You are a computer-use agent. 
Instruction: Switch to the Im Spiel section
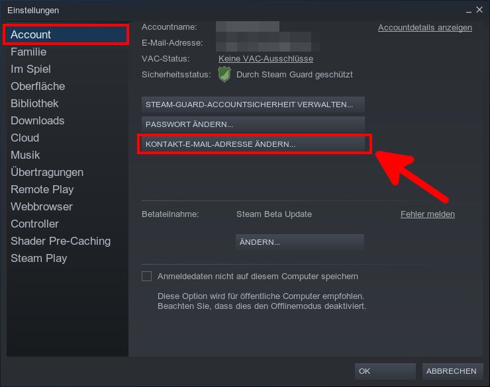pos(30,69)
